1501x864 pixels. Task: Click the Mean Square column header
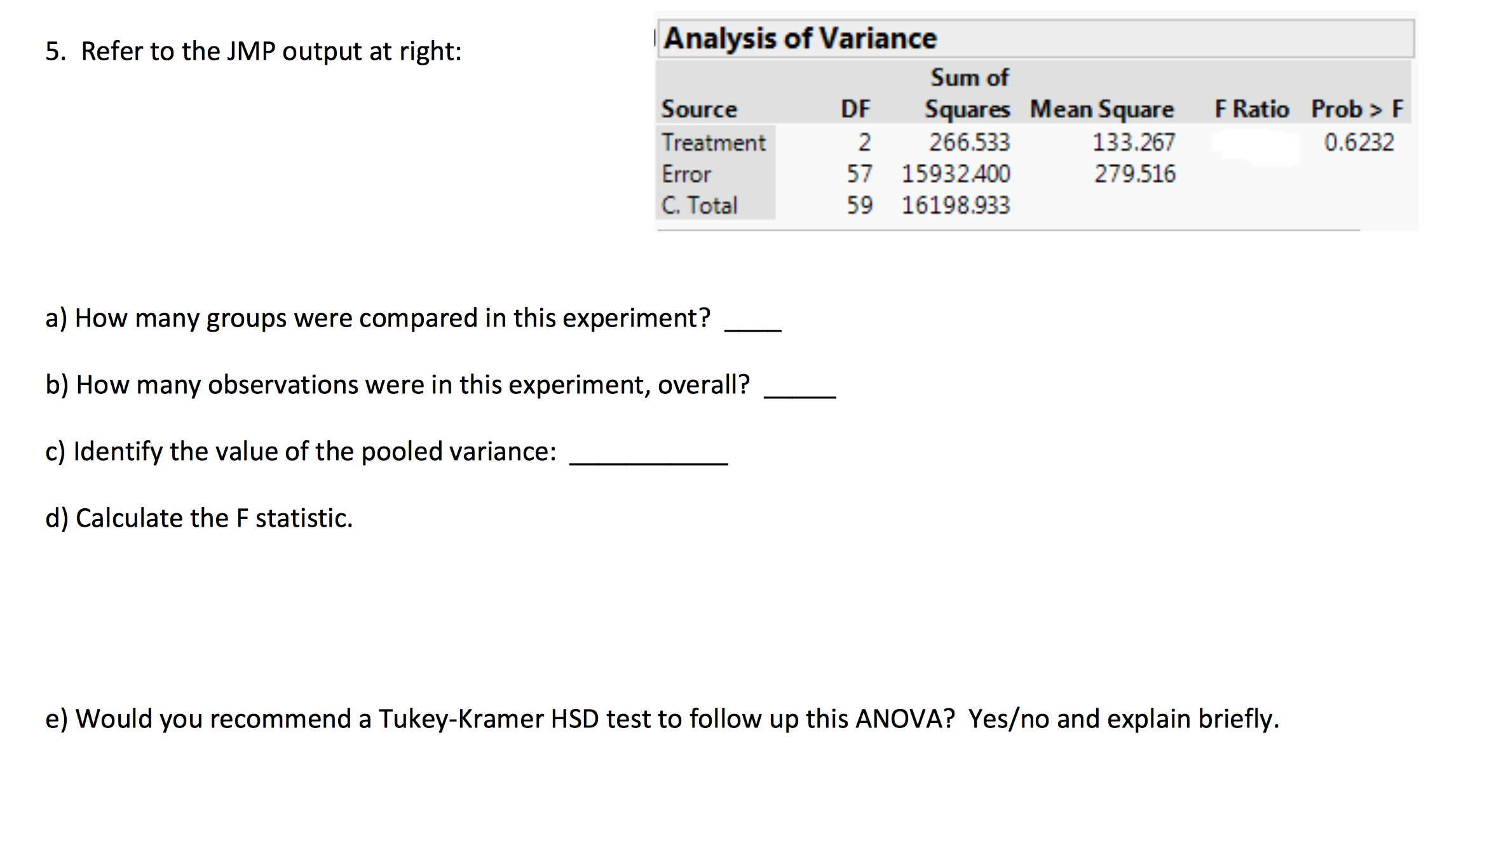coord(1102,109)
